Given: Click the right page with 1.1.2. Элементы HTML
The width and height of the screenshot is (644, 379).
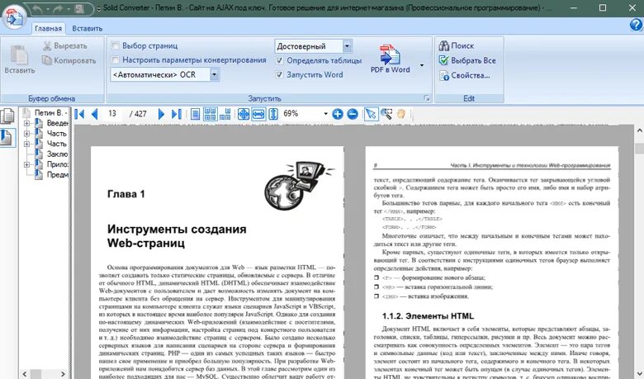Looking at the screenshot, I should coord(491,263).
